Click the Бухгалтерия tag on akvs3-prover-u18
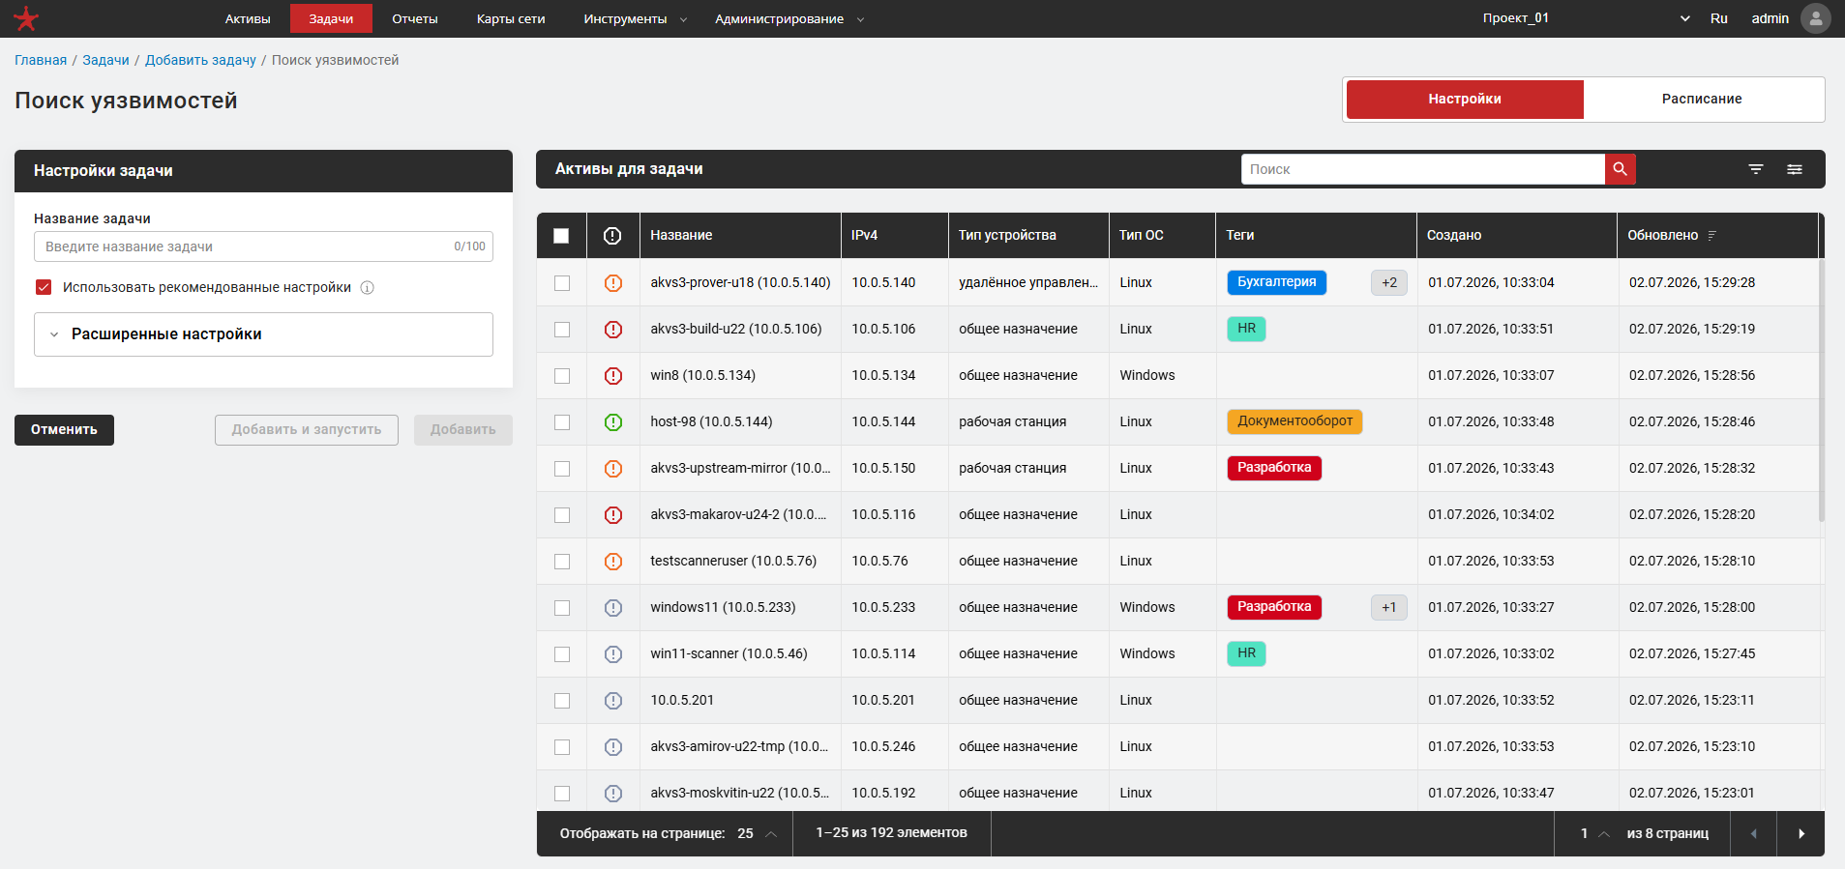 [x=1277, y=282]
